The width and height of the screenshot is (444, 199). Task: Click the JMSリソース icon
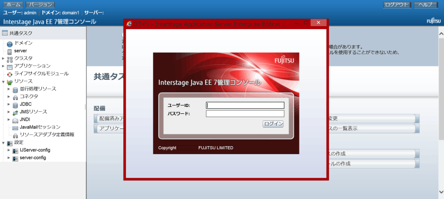click(15, 112)
